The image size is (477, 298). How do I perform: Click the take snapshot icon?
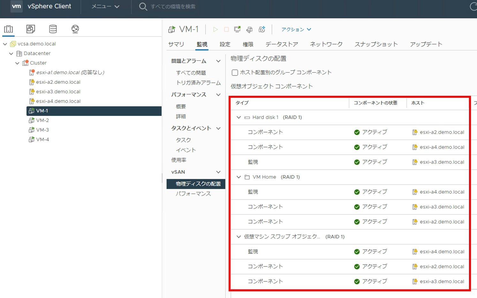click(262, 29)
